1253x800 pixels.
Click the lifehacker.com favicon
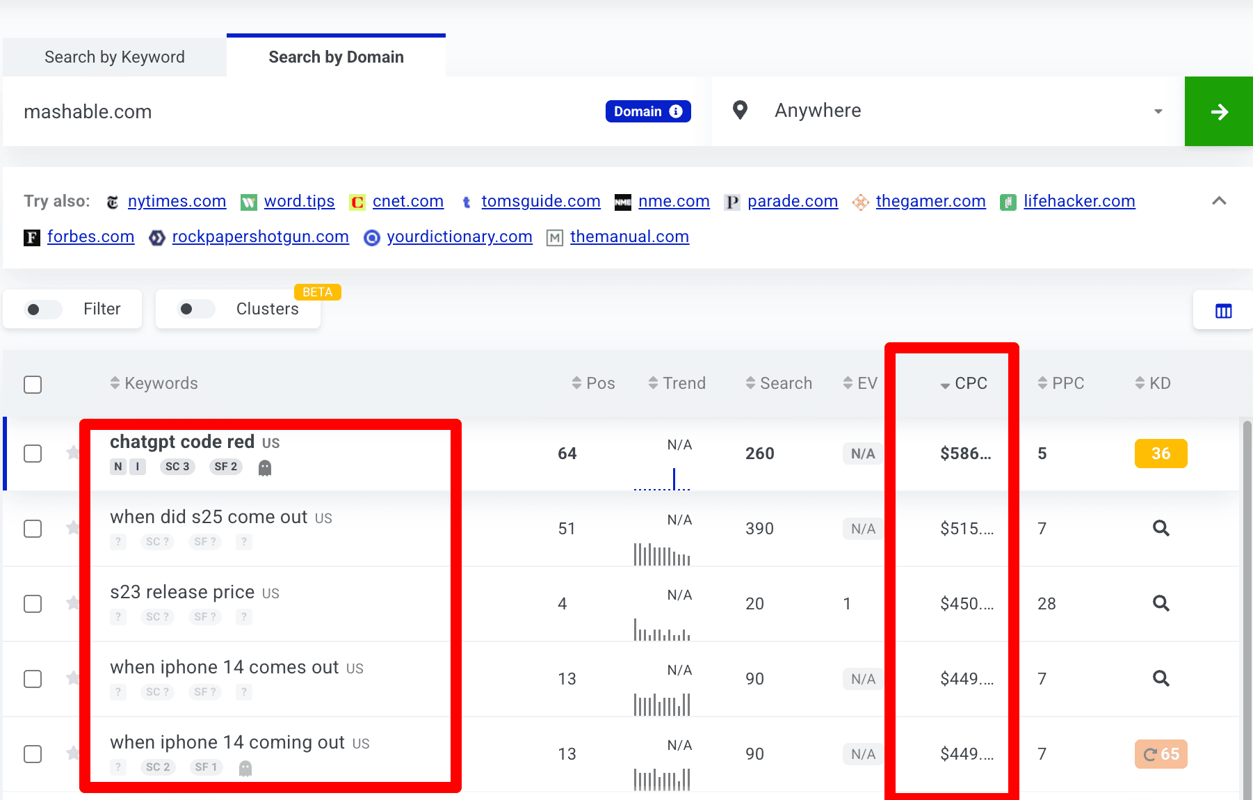click(1008, 202)
